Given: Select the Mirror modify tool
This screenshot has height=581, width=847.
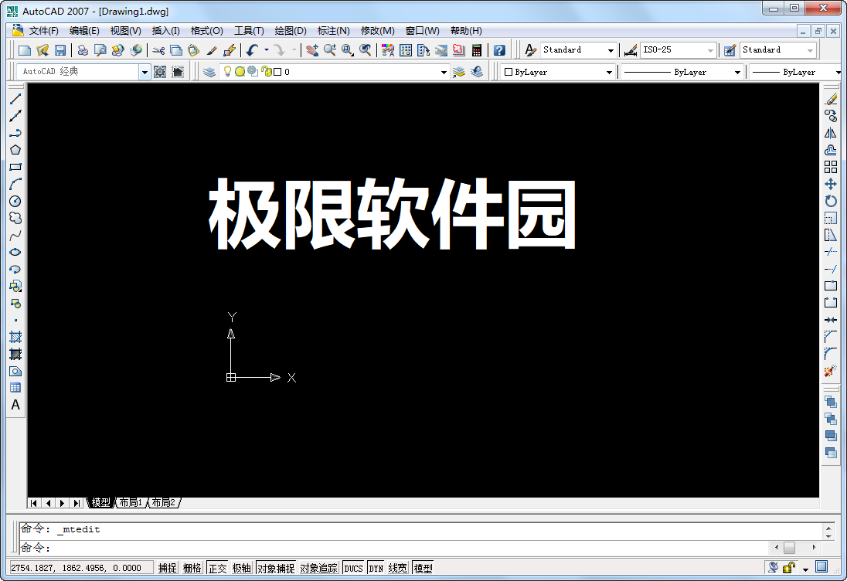Looking at the screenshot, I should [831, 133].
